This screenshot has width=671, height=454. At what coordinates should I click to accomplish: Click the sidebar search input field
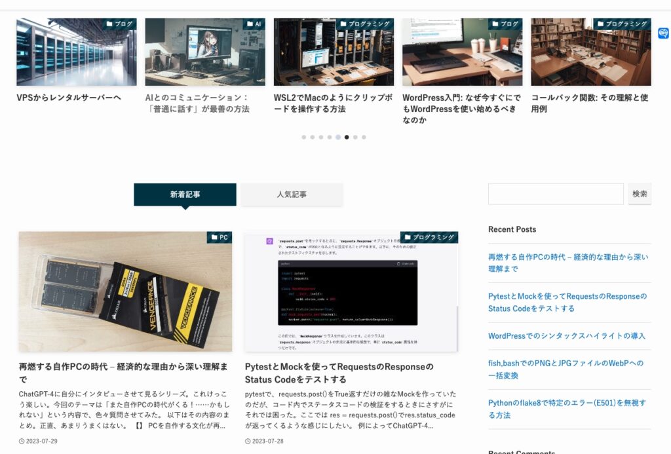click(556, 194)
